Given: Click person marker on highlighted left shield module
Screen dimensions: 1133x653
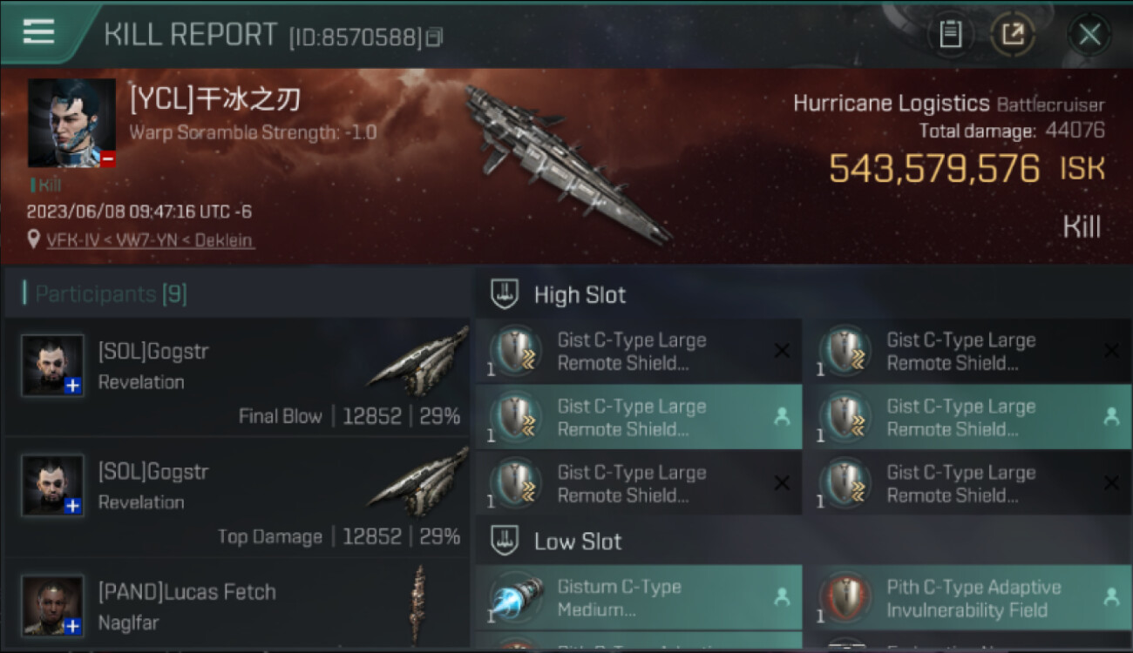Looking at the screenshot, I should pos(781,417).
